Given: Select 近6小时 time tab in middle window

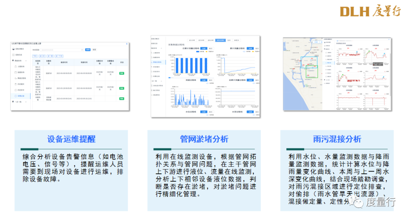Looking at the screenshot, I should click(x=211, y=41).
